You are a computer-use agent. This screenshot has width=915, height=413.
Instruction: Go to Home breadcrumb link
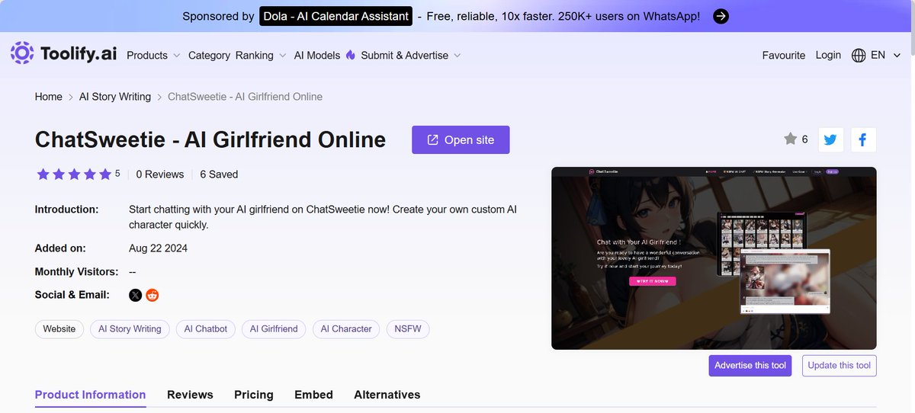click(x=49, y=97)
